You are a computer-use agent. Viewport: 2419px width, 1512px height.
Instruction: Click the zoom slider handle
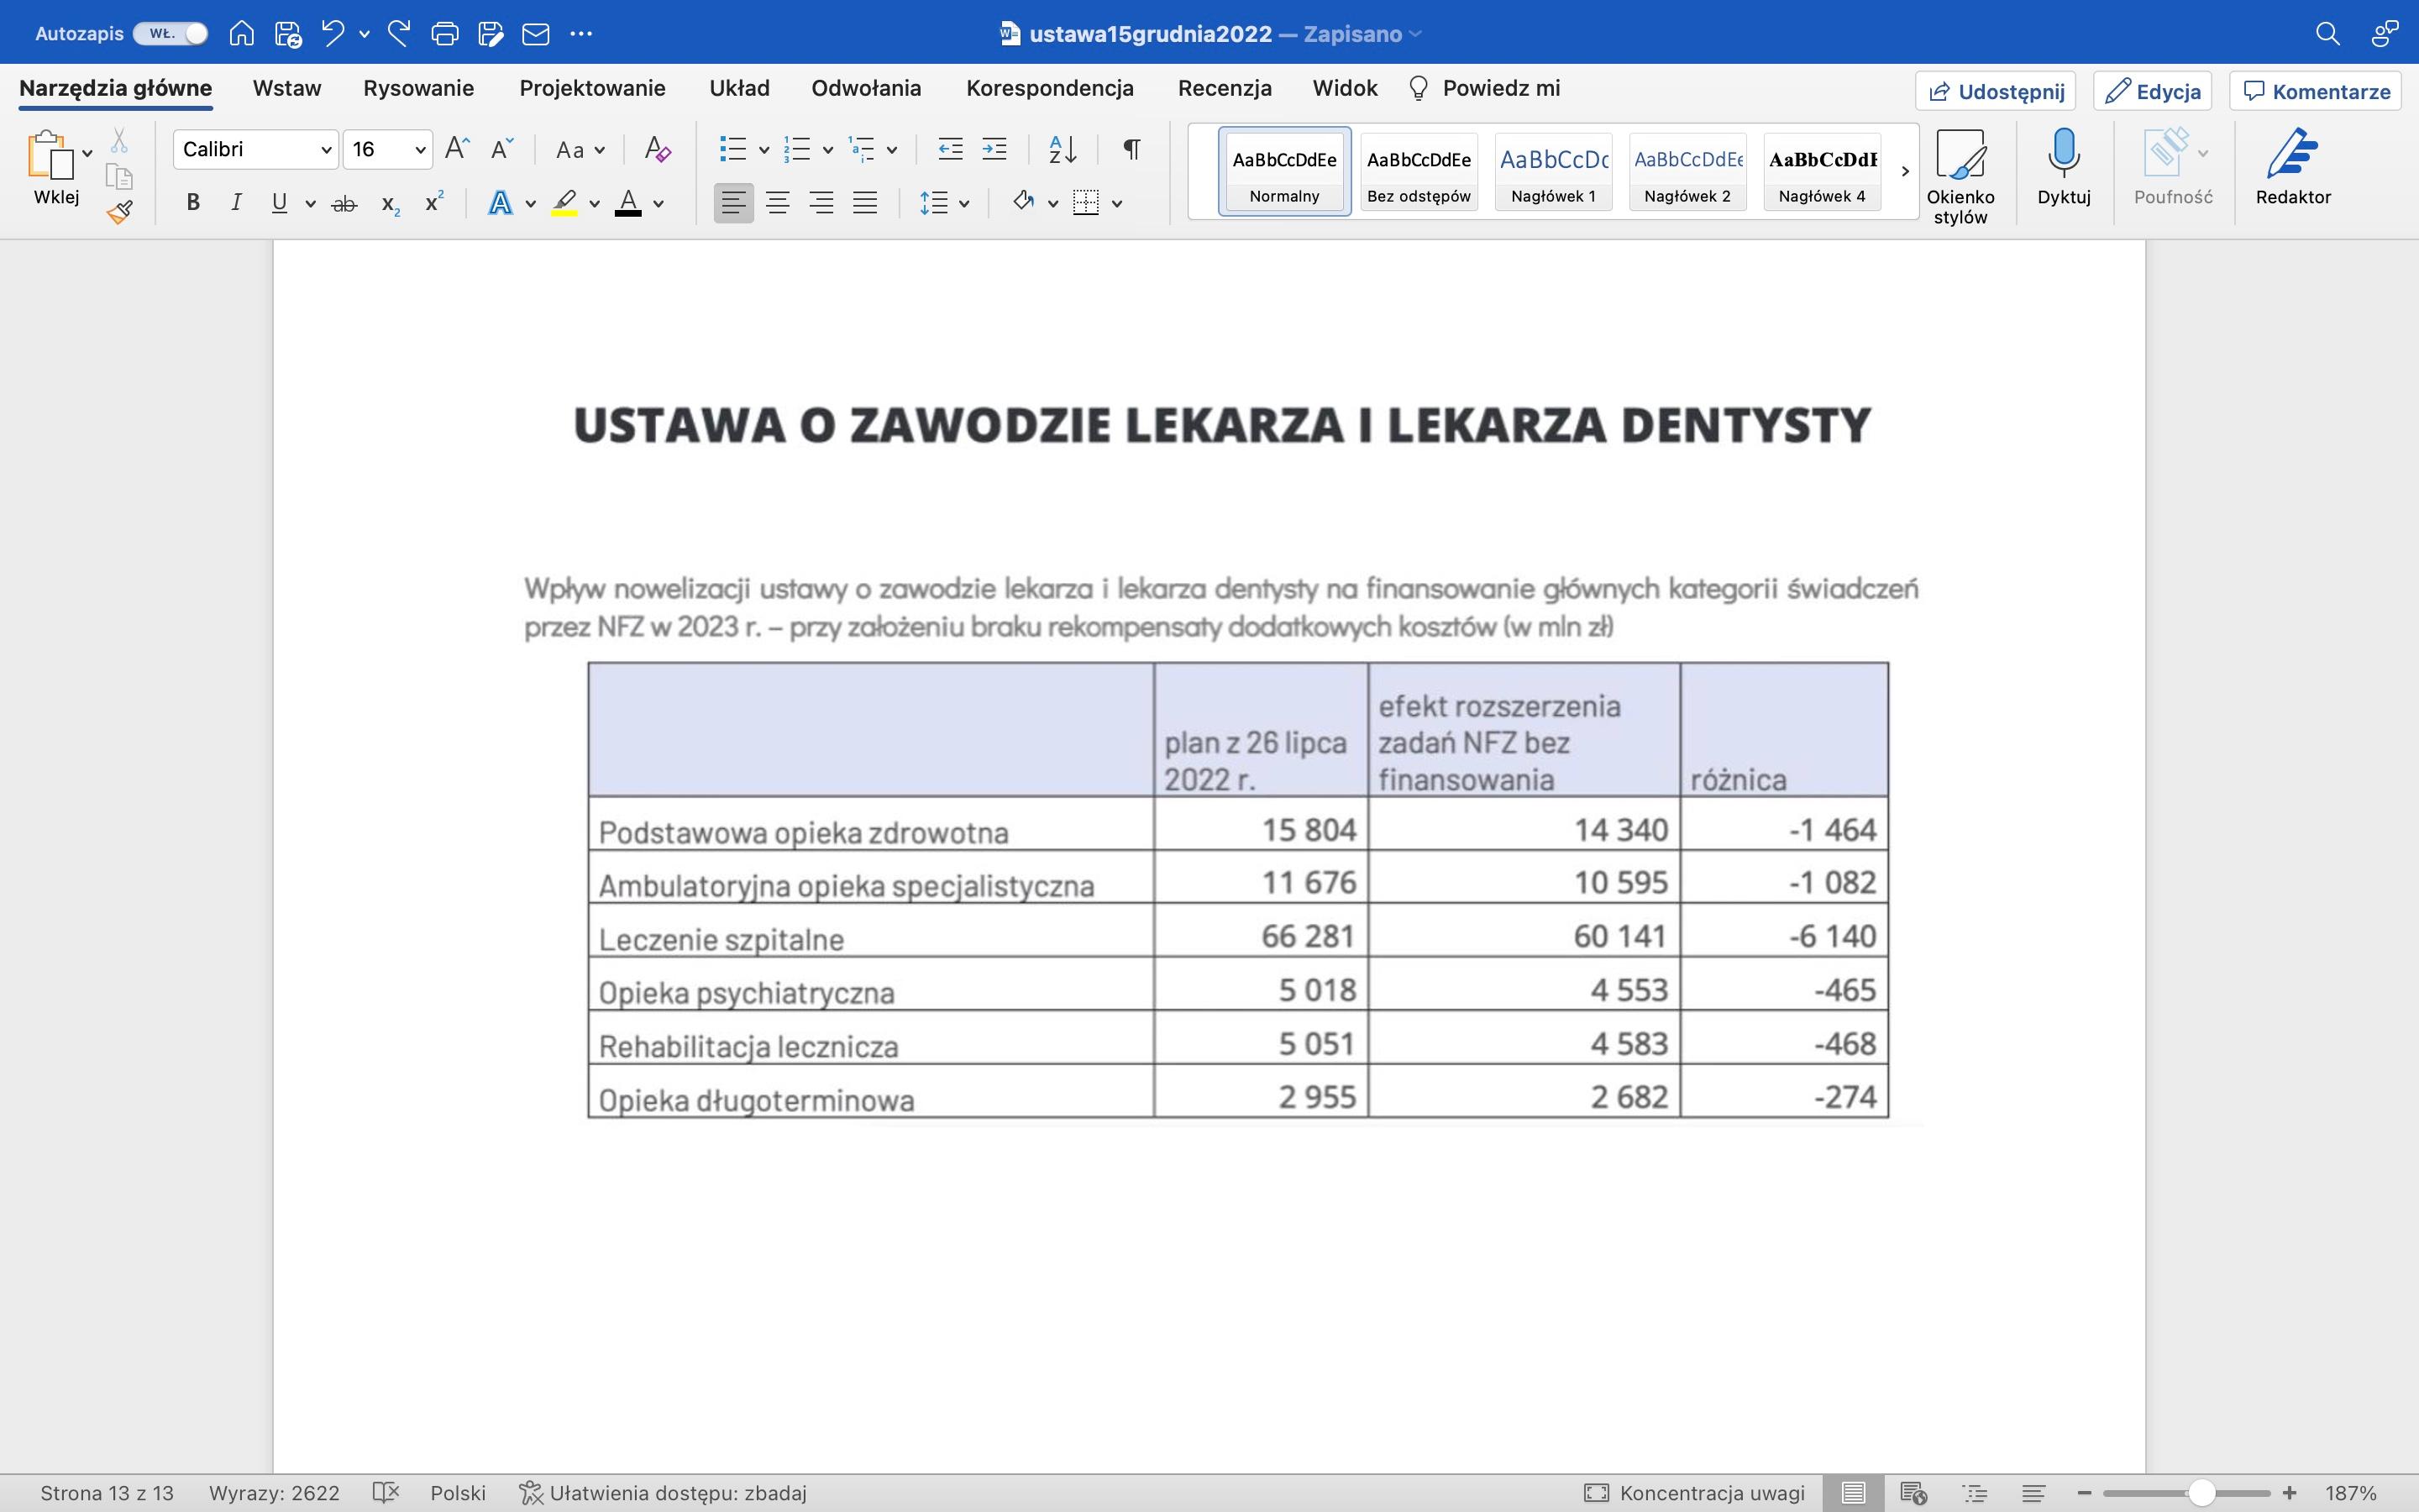pyautogui.click(x=2201, y=1493)
